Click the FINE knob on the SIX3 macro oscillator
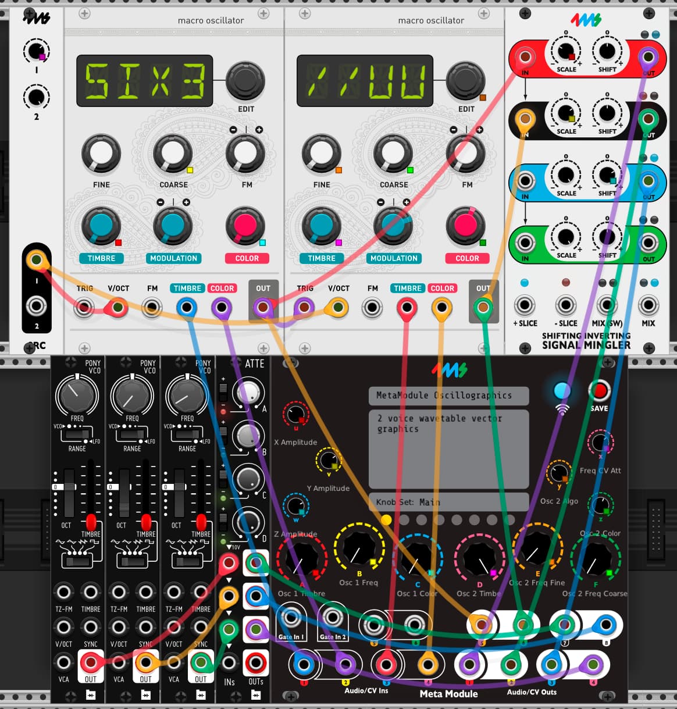 (101, 154)
